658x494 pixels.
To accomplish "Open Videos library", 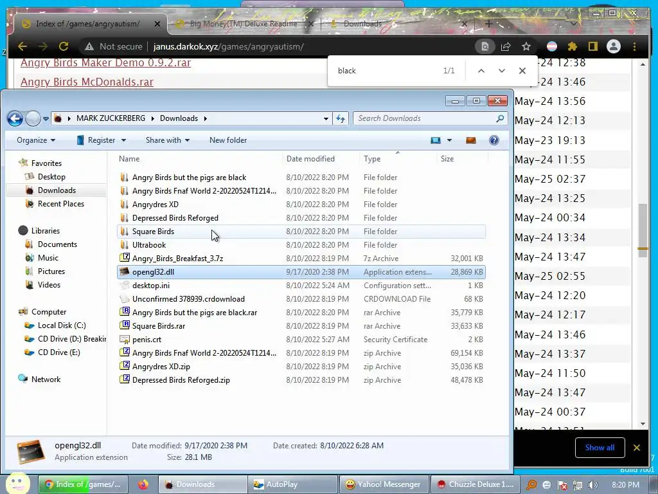I will (49, 284).
